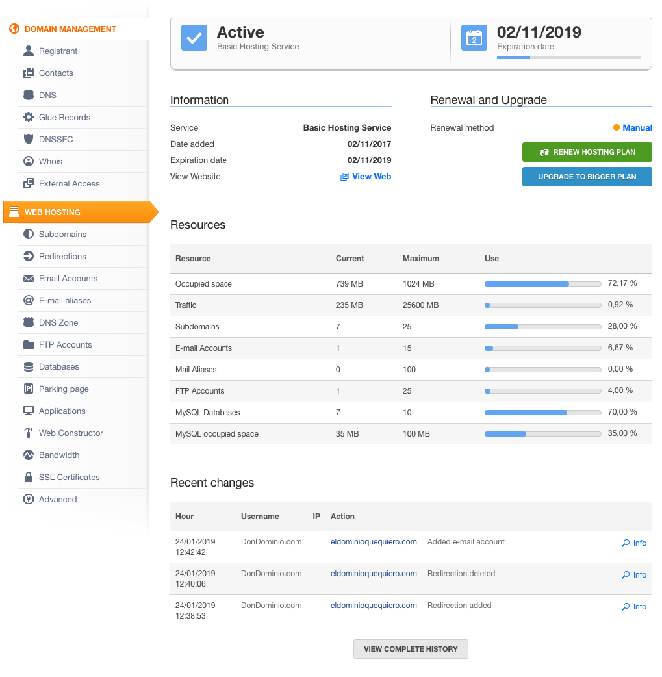Click the Renew Hosting Plan button
The image size is (662, 677).
(x=587, y=152)
